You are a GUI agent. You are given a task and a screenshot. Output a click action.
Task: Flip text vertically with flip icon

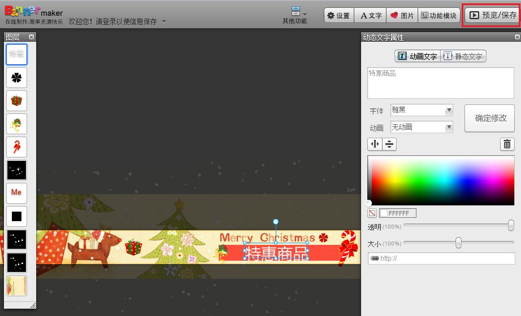click(x=389, y=144)
